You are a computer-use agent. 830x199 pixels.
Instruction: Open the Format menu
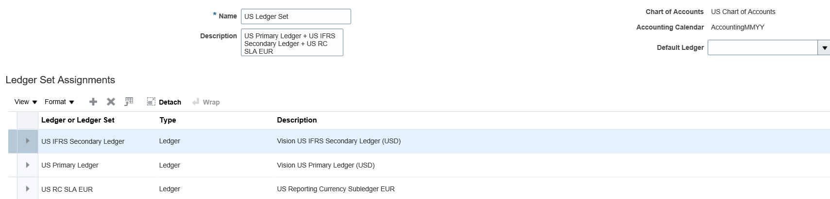click(x=59, y=102)
